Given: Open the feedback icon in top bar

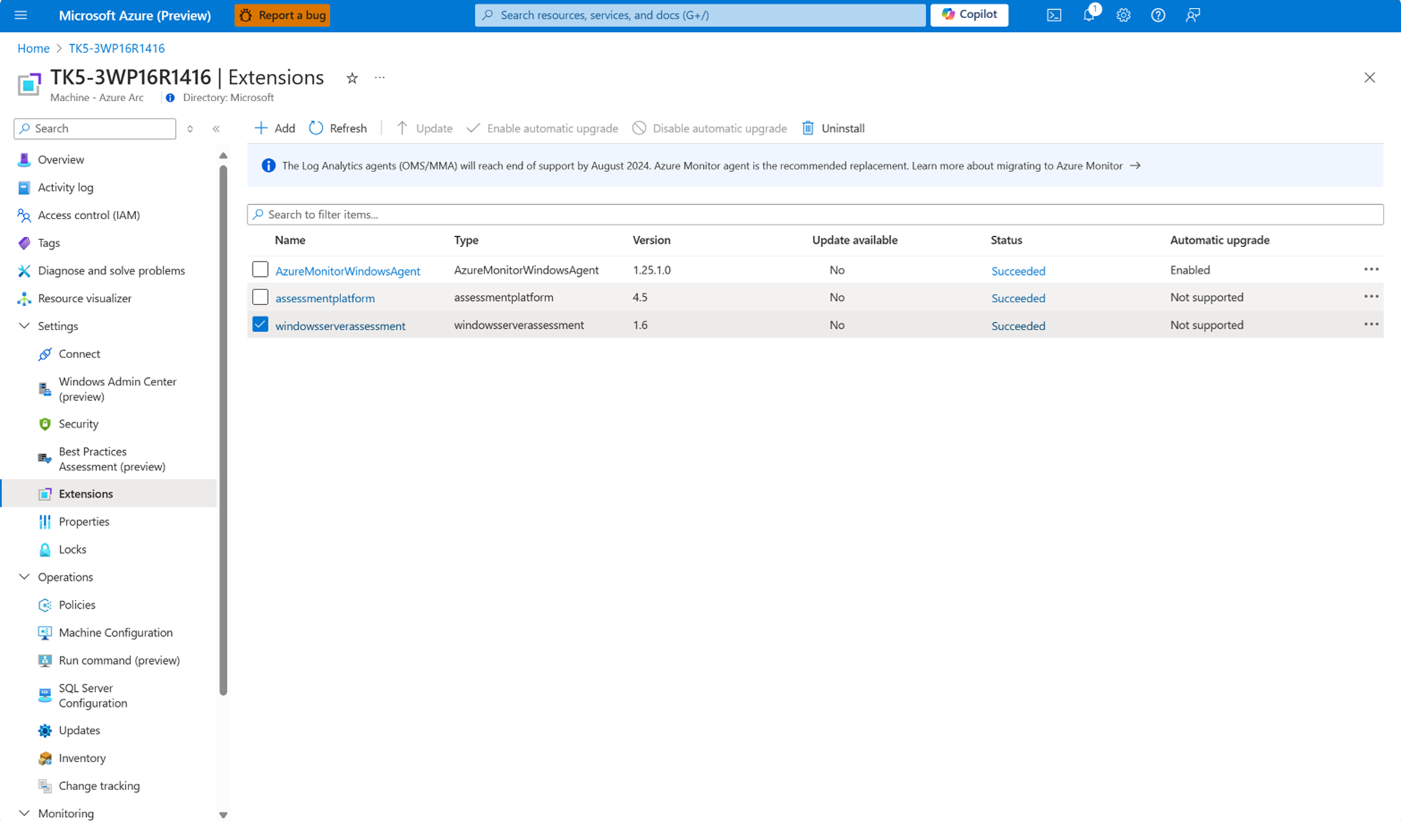Looking at the screenshot, I should pos(1193,15).
